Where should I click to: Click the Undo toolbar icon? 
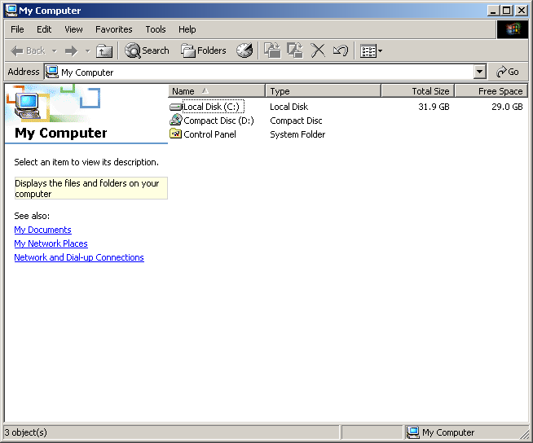(x=341, y=50)
